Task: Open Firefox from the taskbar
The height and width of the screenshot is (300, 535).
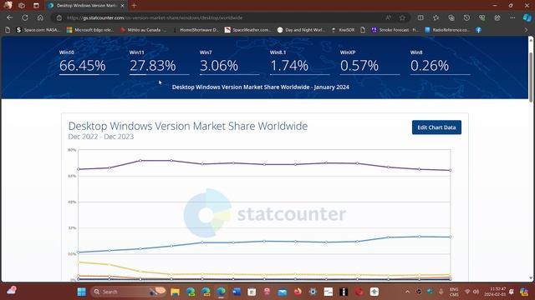Action: [298, 292]
